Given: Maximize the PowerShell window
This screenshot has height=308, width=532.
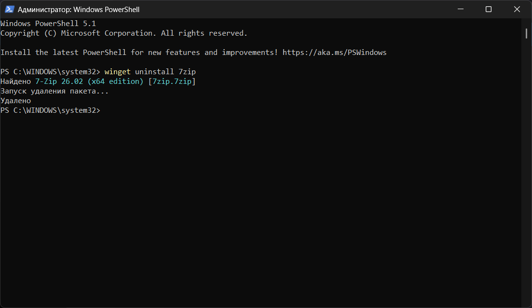Looking at the screenshot, I should pos(489,9).
